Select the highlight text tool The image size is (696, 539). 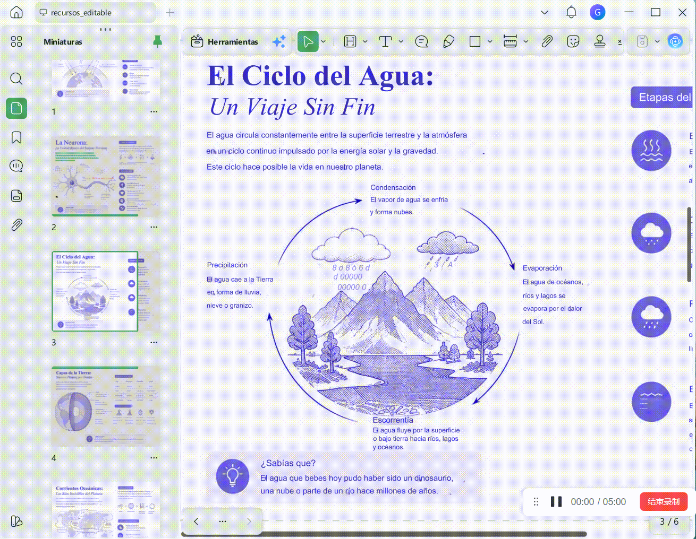[x=350, y=41]
